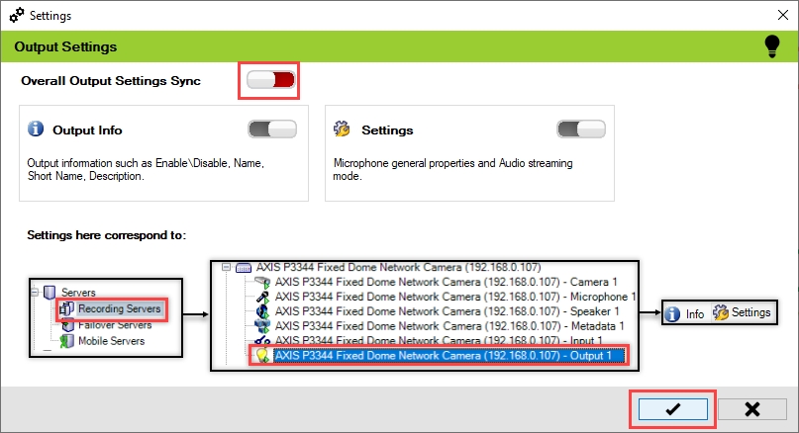Click the Output 1 lightbulb icon
This screenshot has height=433, width=799.
[x=262, y=355]
